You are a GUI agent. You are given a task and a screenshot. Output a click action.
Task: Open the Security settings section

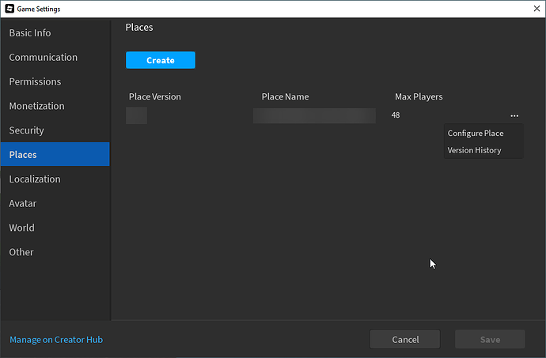(27, 130)
